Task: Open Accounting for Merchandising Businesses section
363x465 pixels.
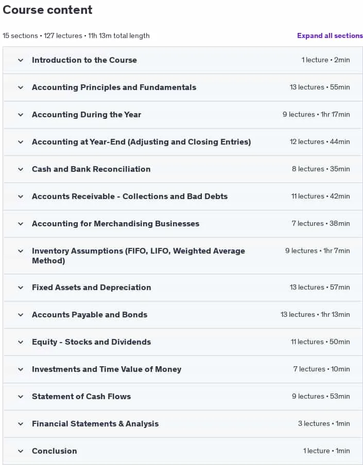Action: click(115, 224)
